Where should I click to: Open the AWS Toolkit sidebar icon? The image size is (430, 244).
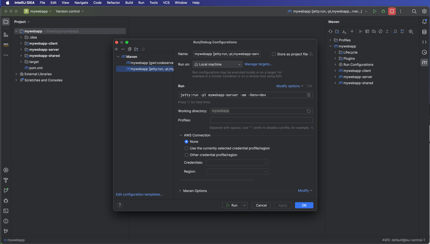coord(6,44)
